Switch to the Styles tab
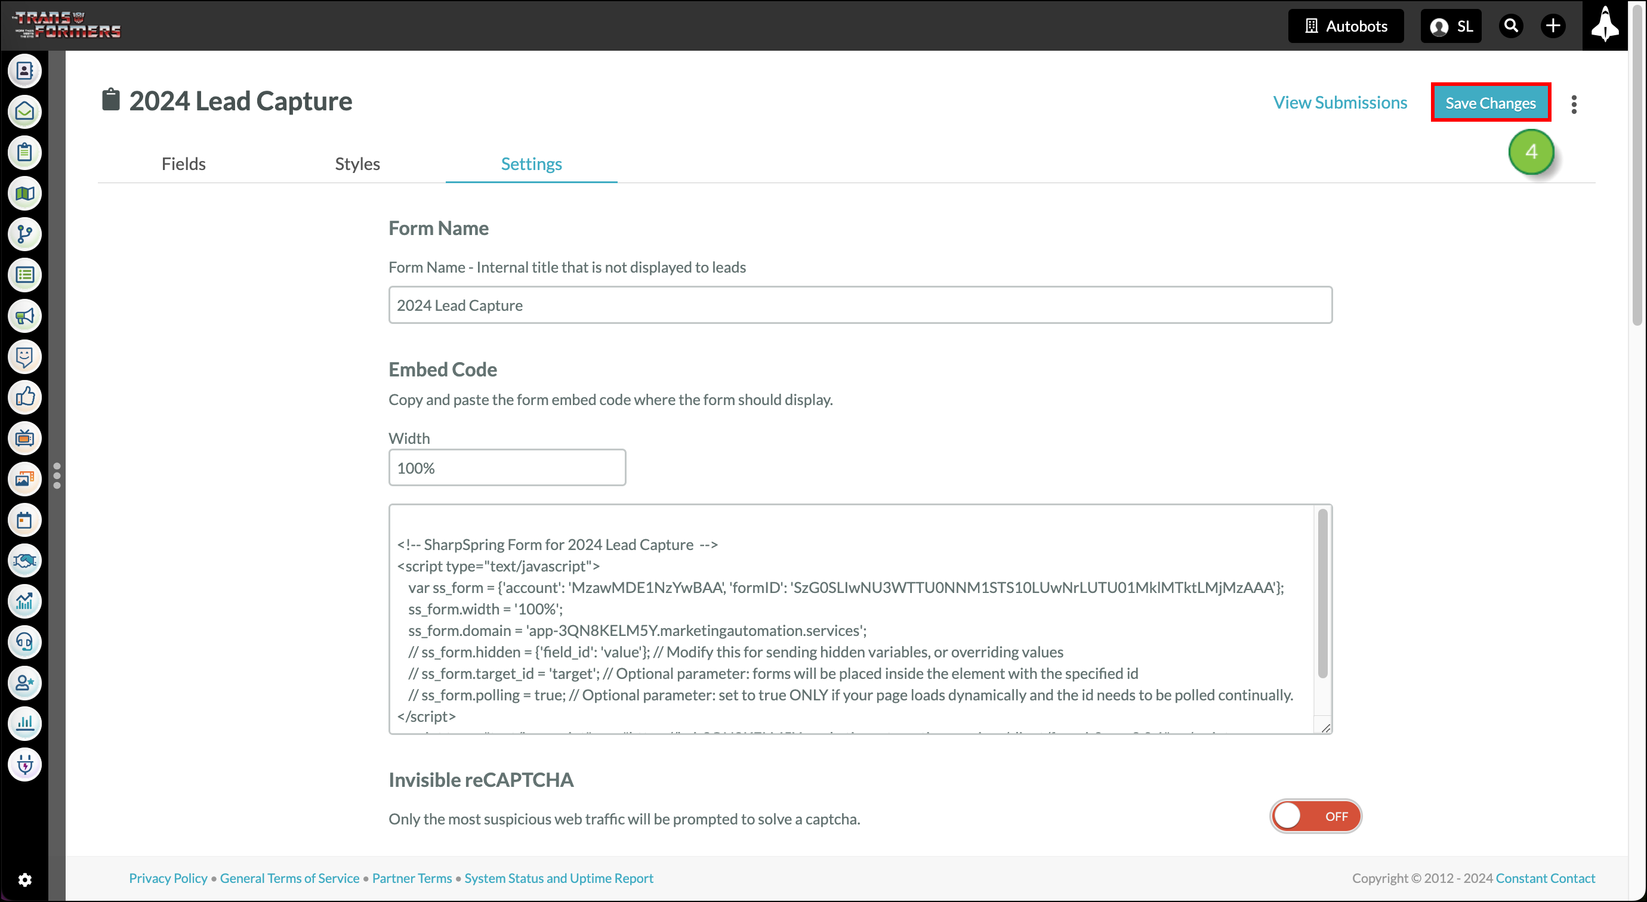This screenshot has width=1647, height=902. tap(357, 164)
